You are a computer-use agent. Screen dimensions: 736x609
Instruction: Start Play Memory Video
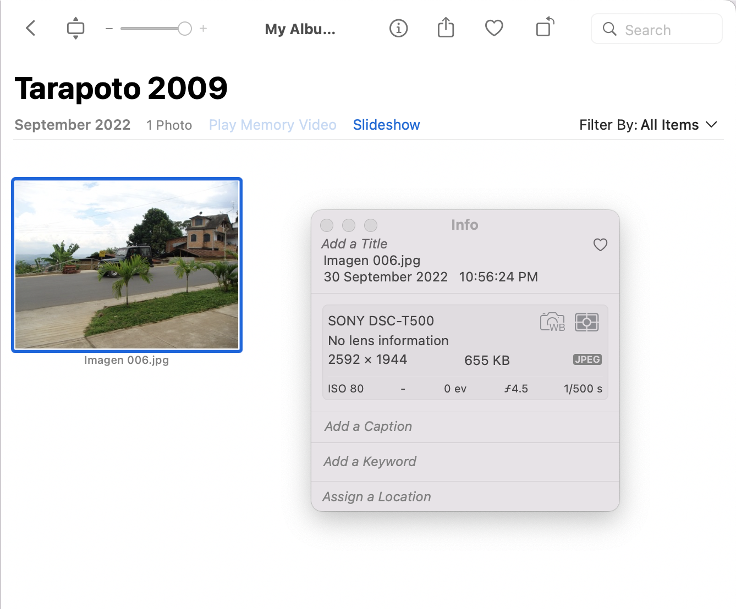coord(273,125)
